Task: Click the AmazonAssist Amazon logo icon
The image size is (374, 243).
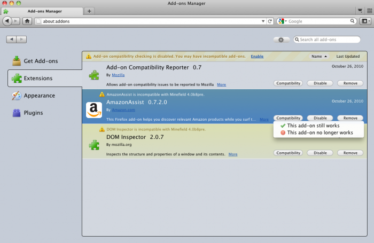Action: (x=94, y=110)
